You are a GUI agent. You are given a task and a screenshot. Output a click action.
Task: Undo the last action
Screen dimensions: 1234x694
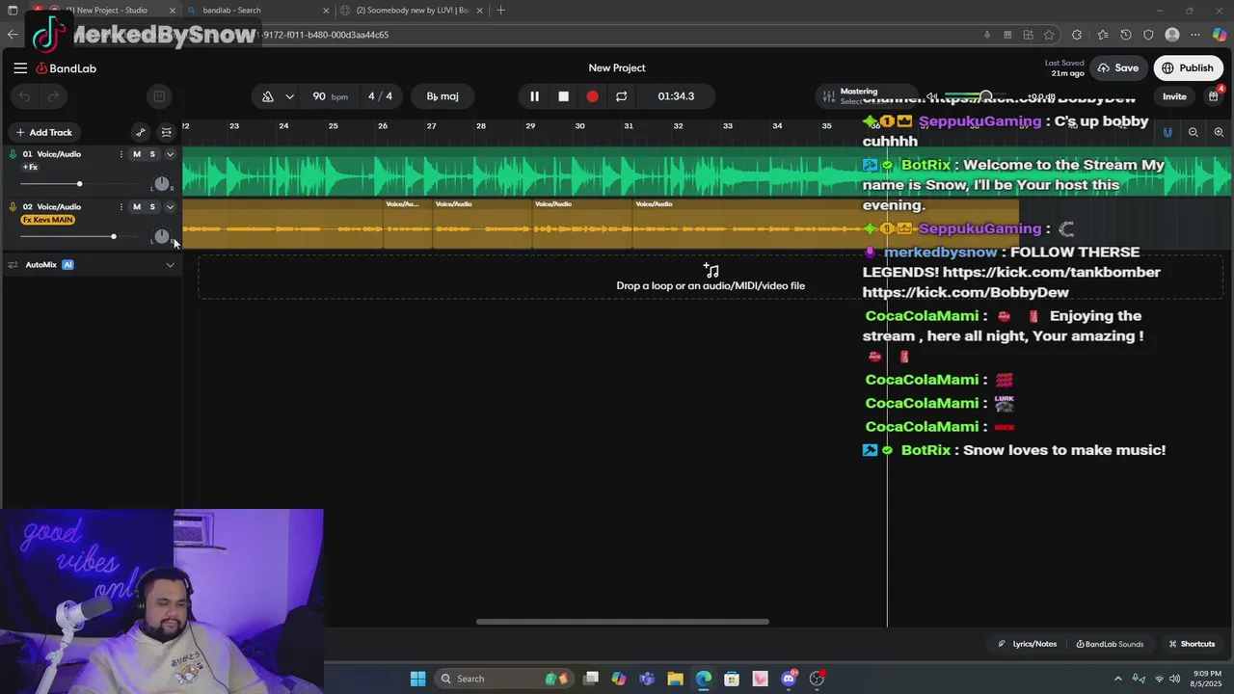[24, 96]
